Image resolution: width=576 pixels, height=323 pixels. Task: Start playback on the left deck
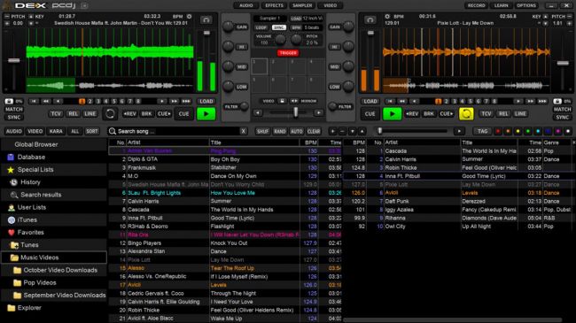pyautogui.click(x=206, y=114)
